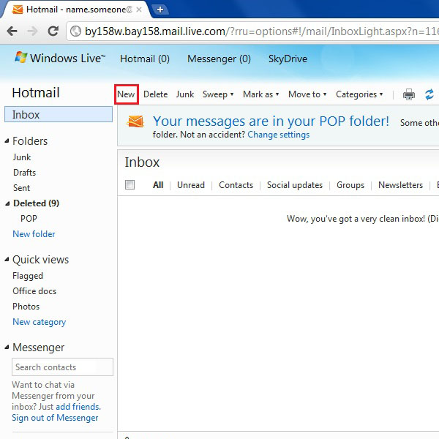The height and width of the screenshot is (439, 439).
Task: Open the Photos quick view
Action: tap(26, 307)
